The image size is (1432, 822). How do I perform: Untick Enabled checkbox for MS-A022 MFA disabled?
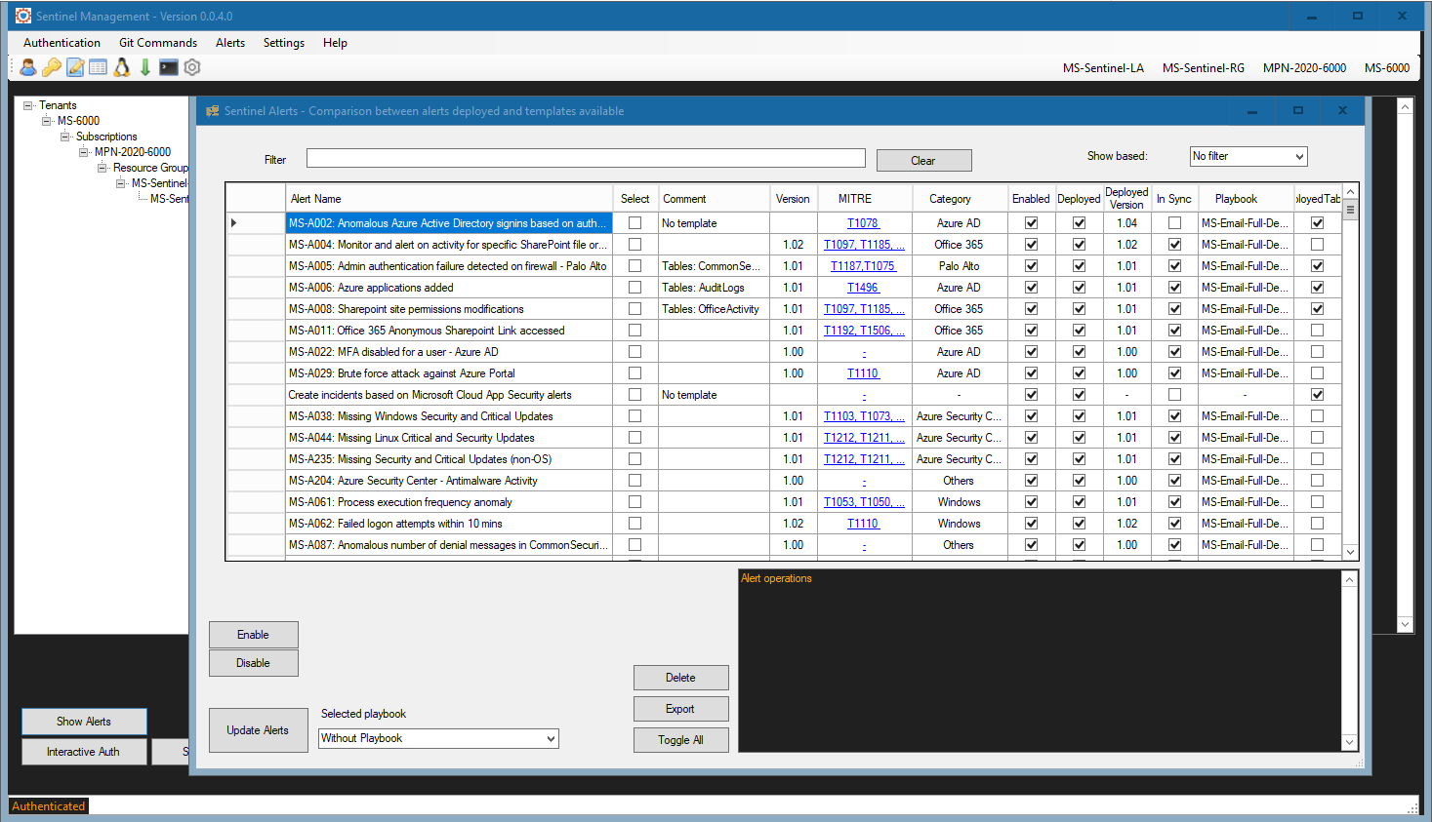click(x=1031, y=352)
